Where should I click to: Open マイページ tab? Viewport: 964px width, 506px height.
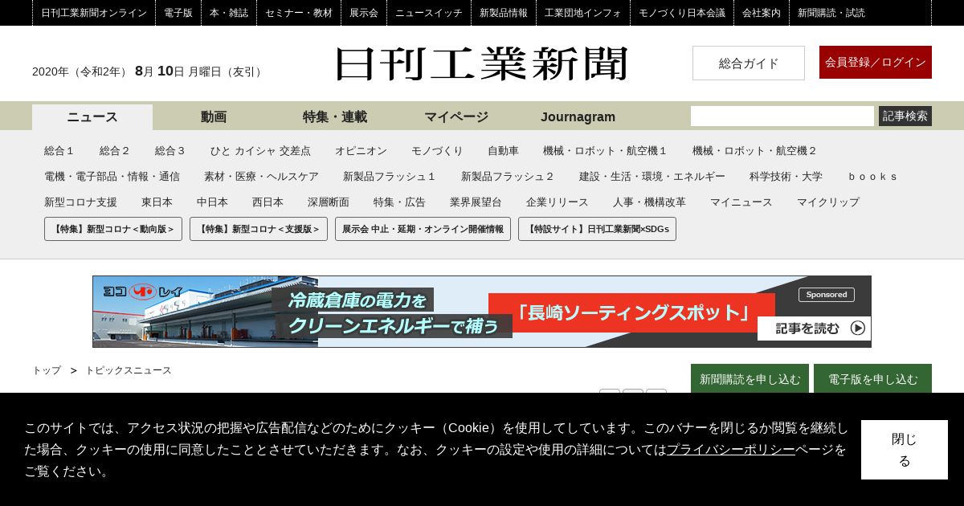click(456, 117)
